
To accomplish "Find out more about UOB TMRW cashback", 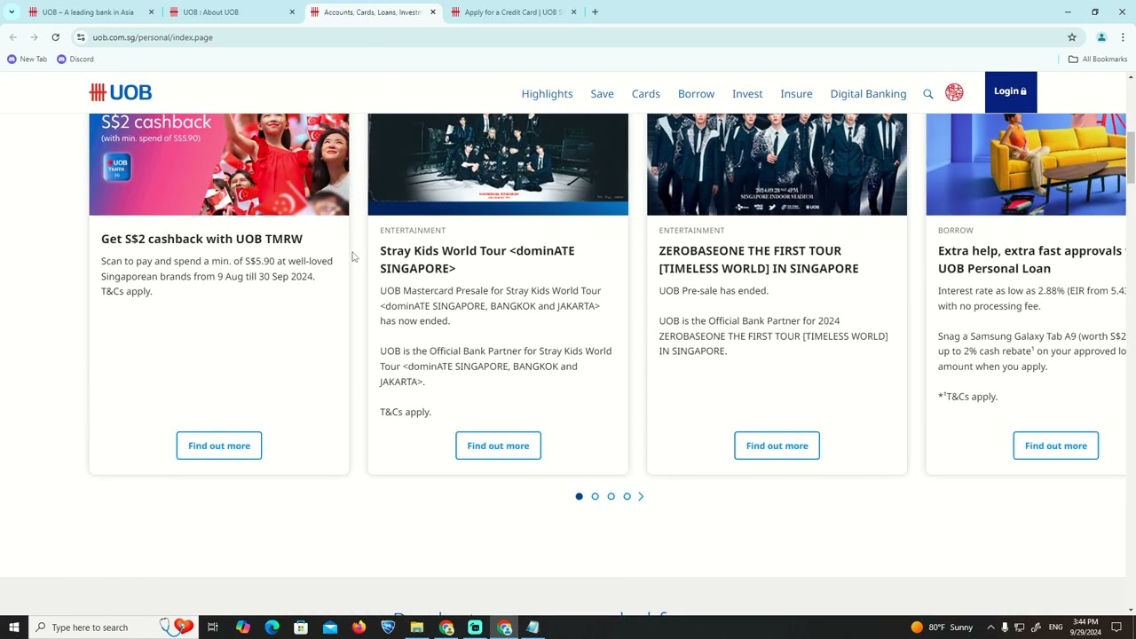I will [x=219, y=446].
